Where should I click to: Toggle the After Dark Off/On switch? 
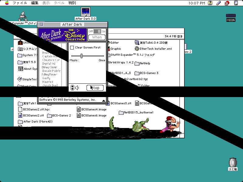(97, 31)
